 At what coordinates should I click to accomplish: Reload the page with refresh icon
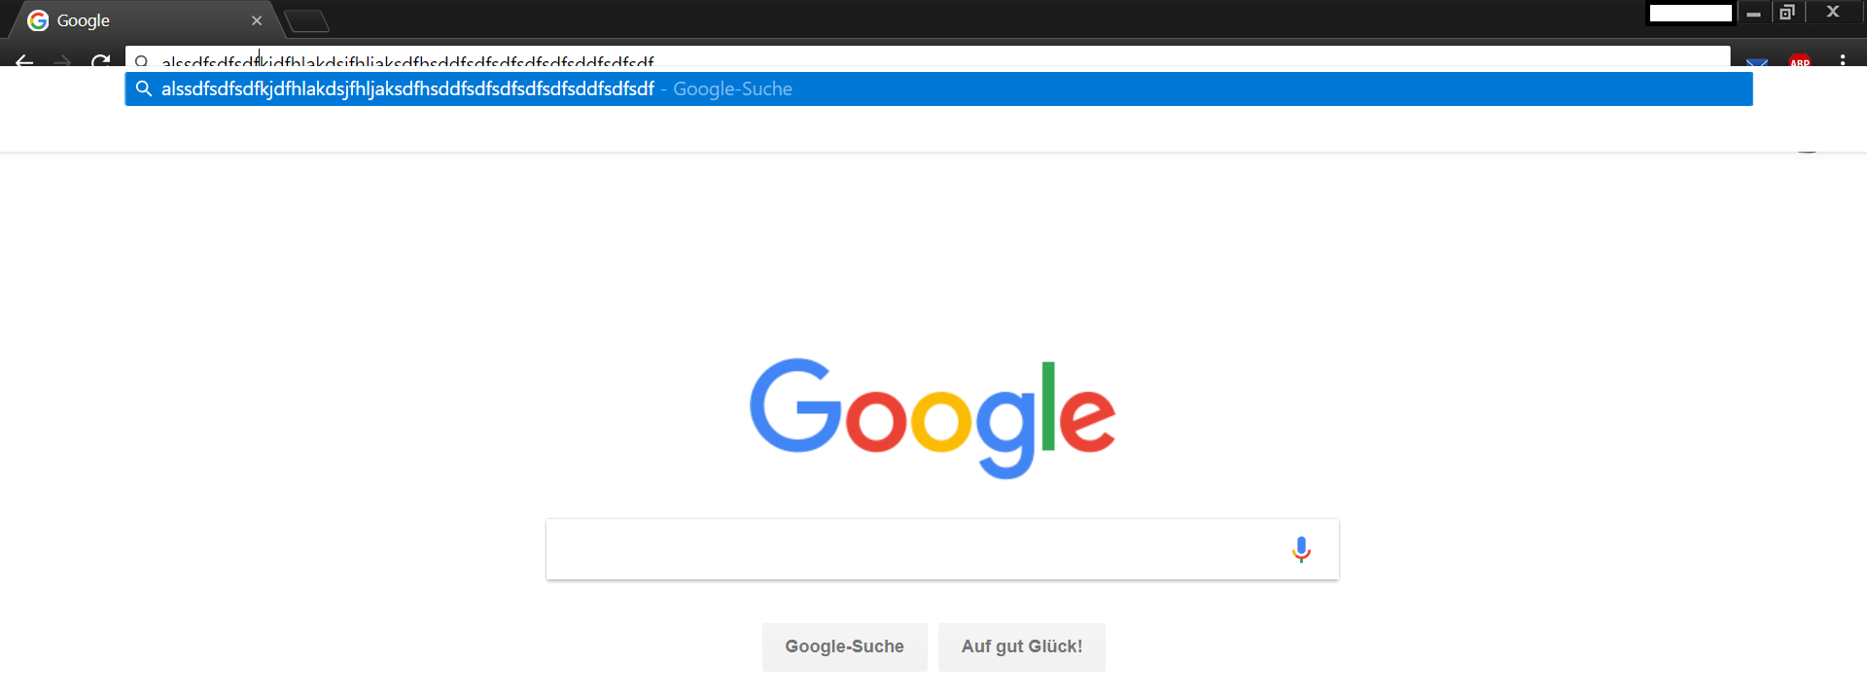[100, 61]
